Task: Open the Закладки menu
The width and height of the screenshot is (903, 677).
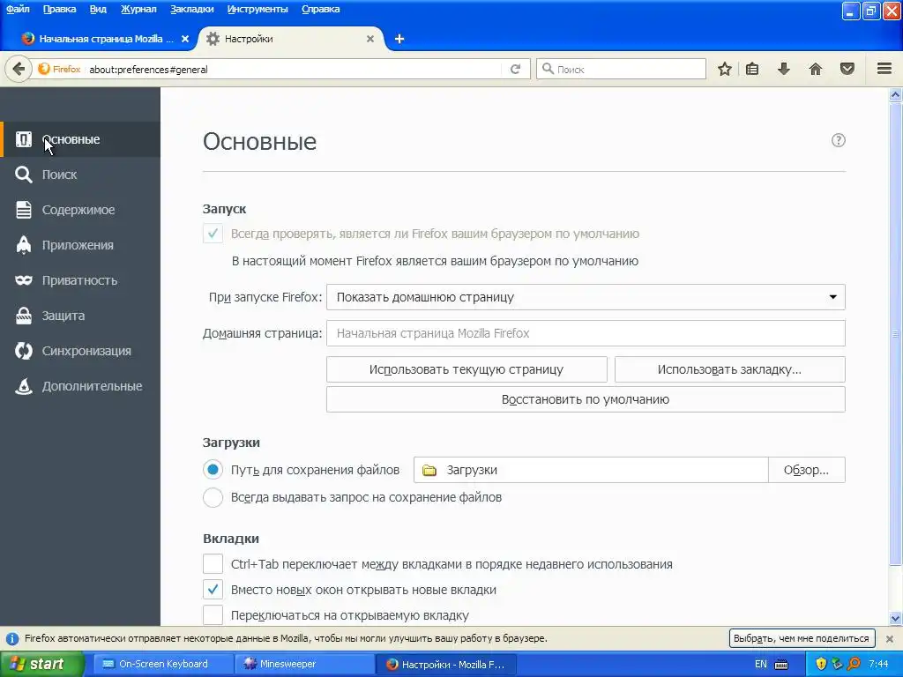Action: (191, 9)
